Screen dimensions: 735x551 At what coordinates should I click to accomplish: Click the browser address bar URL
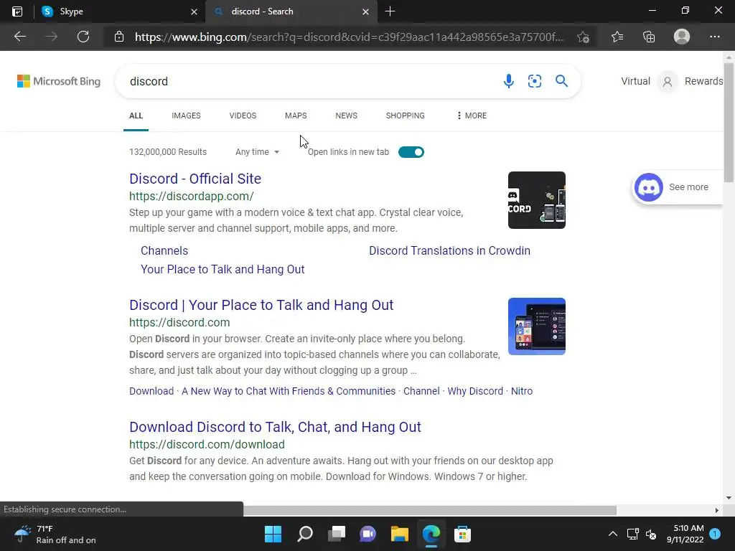350,37
